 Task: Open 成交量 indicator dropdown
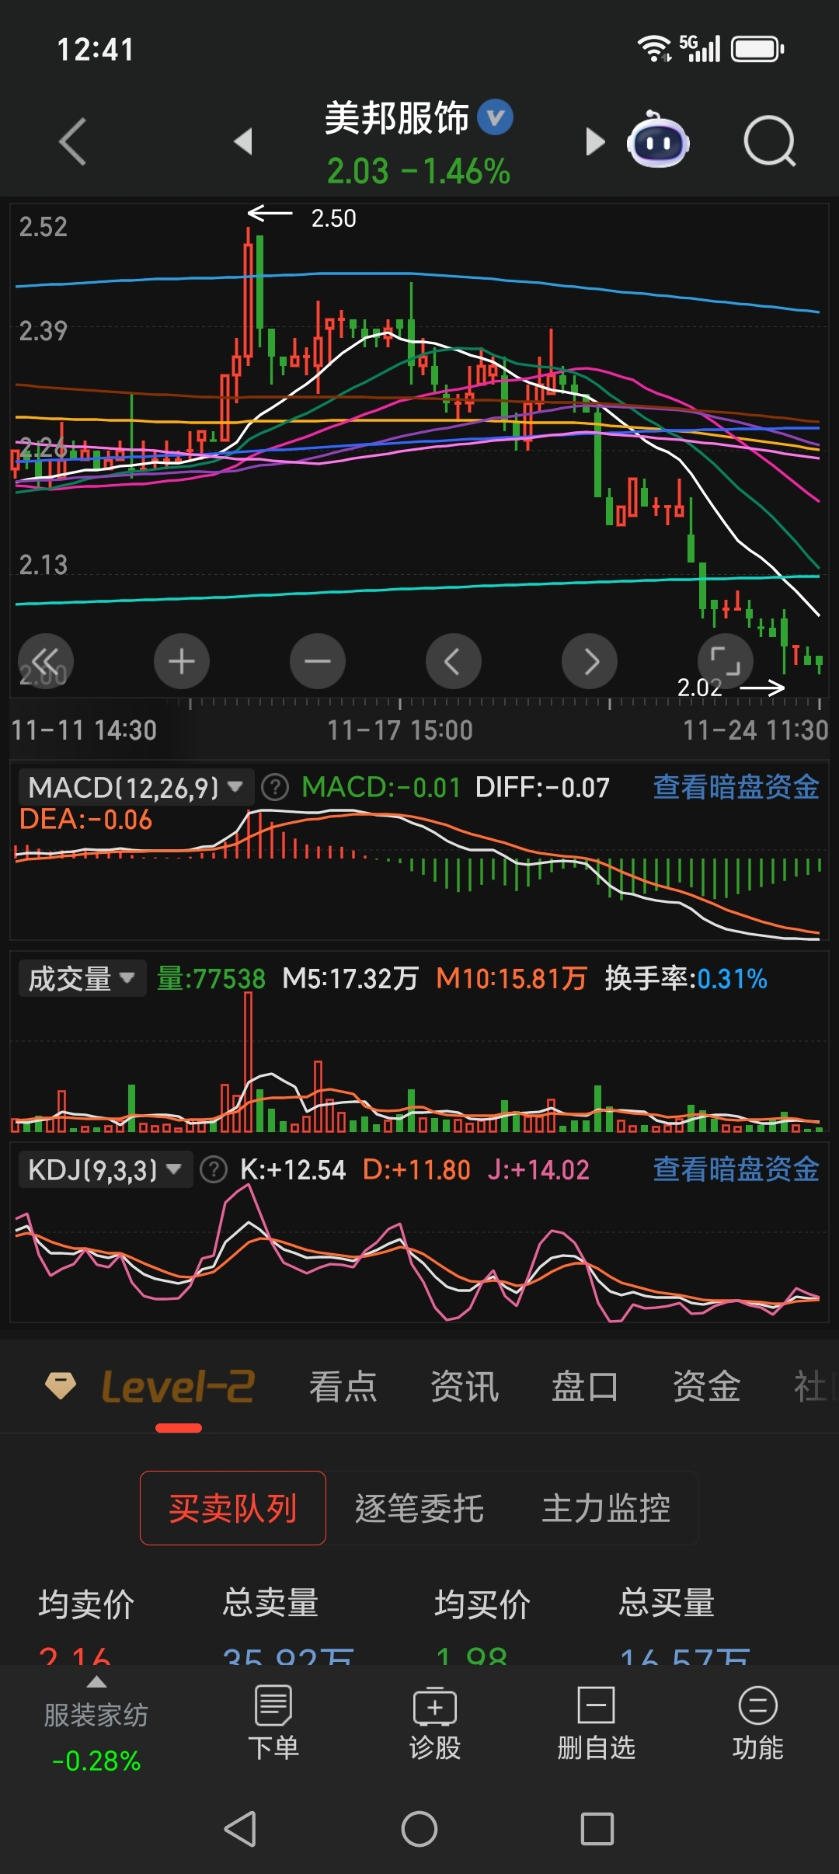(82, 978)
